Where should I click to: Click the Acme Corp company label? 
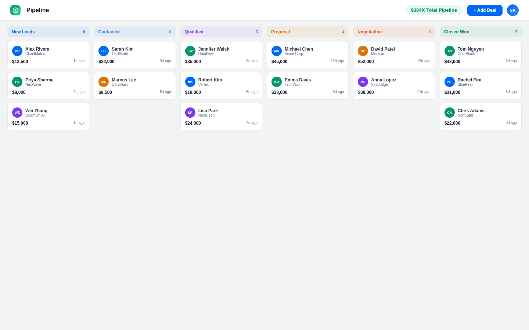point(294,54)
